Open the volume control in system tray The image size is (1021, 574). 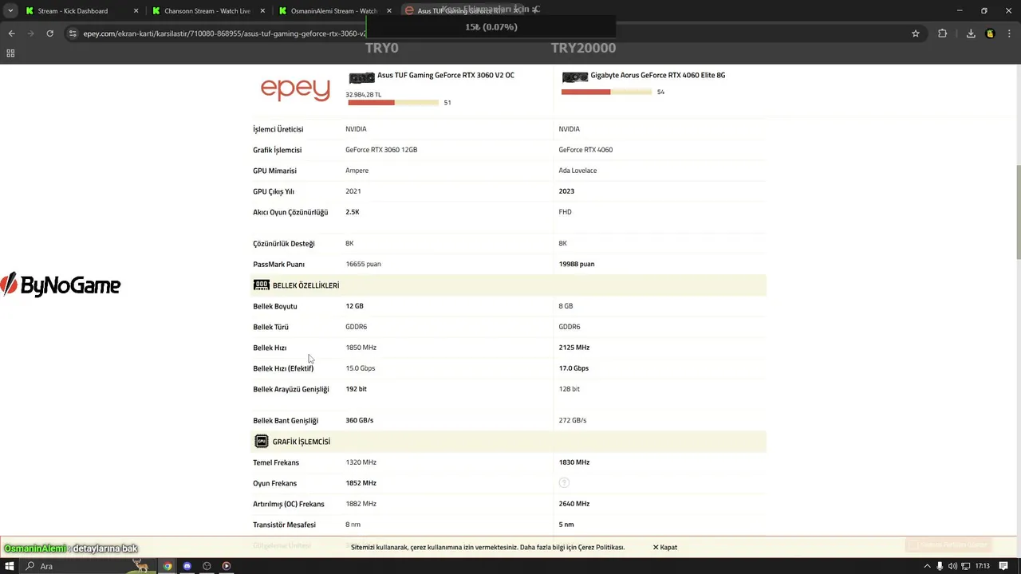coord(952,566)
